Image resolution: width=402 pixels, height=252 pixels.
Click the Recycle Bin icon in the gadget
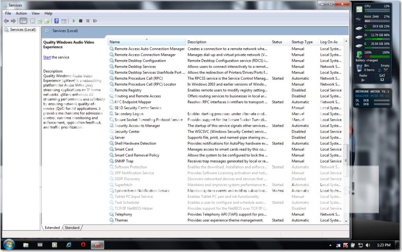coord(359,68)
